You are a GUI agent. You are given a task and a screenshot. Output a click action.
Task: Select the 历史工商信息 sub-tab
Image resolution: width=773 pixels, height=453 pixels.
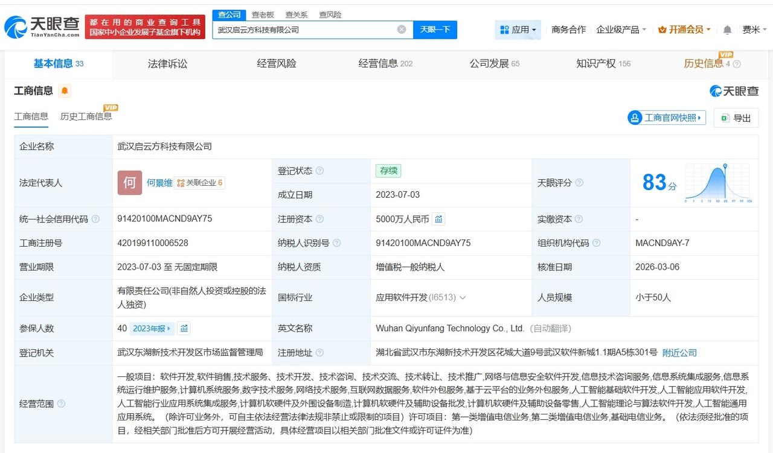pos(86,116)
